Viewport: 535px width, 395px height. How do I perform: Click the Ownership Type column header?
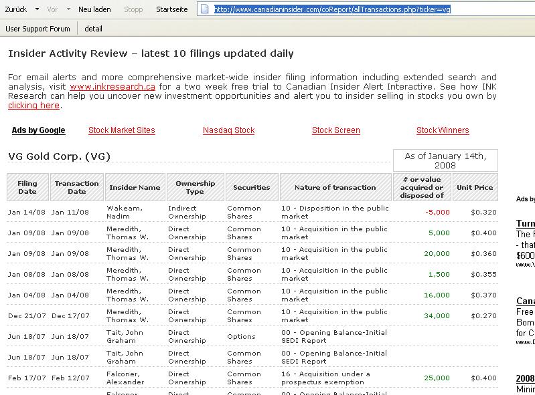[195, 187]
